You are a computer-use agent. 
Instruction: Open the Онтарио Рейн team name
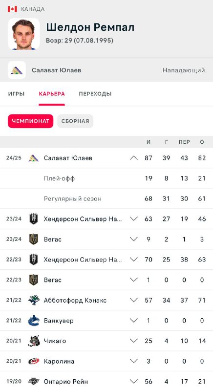(66, 382)
